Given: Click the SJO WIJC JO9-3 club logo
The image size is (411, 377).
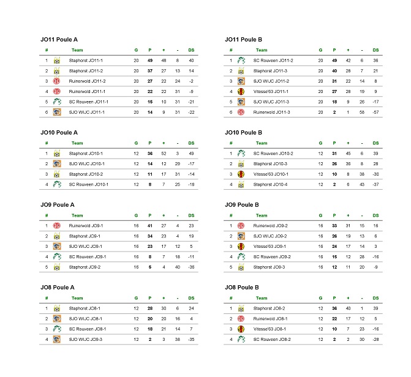Looking at the screenshot, I should coord(57,338).
